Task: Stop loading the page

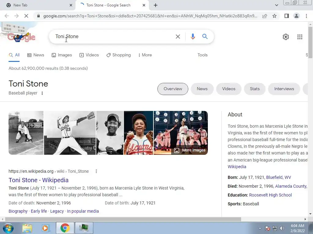Action: [x=26, y=16]
